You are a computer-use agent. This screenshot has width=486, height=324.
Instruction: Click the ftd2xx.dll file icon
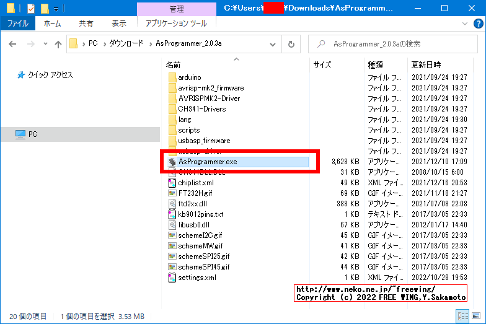172,204
